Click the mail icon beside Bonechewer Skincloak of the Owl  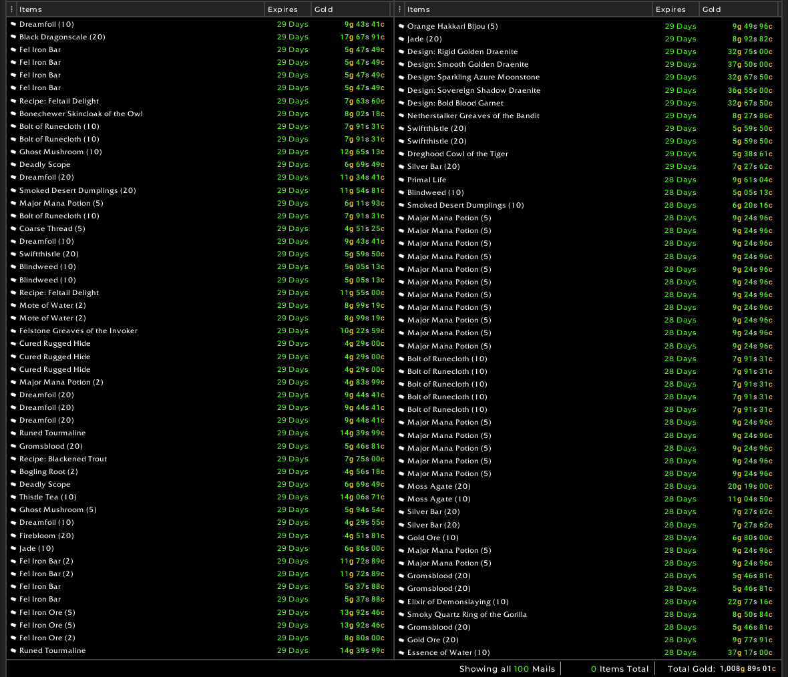tap(13, 114)
